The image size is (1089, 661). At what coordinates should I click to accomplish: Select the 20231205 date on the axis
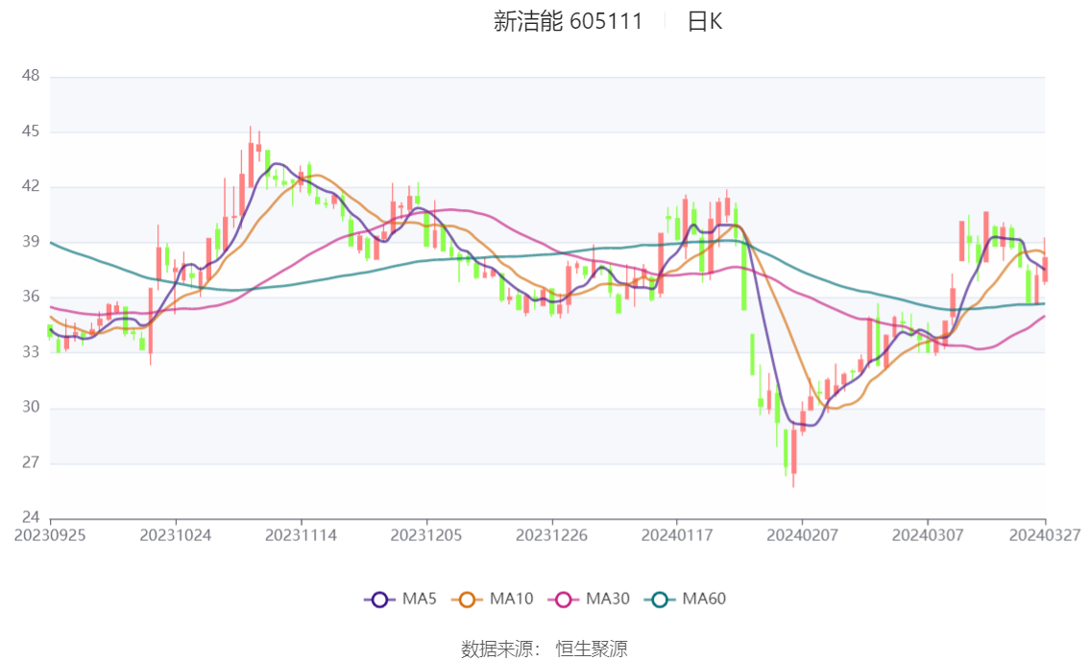[426, 535]
